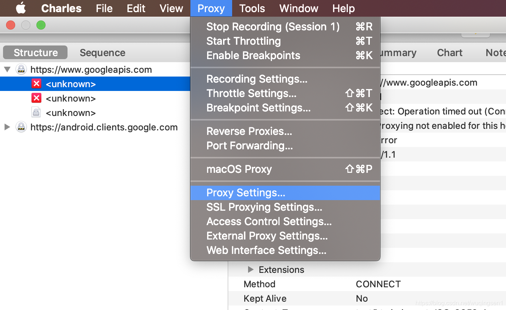Open the View menu
Image resolution: width=506 pixels, height=310 pixels.
pos(171,8)
